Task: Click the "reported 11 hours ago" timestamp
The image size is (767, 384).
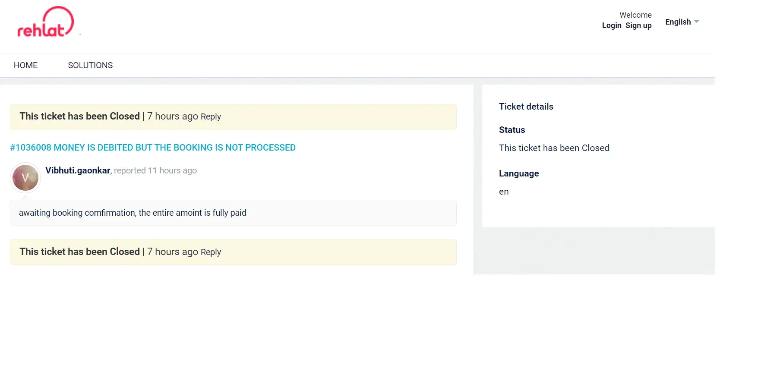Action: (x=155, y=170)
